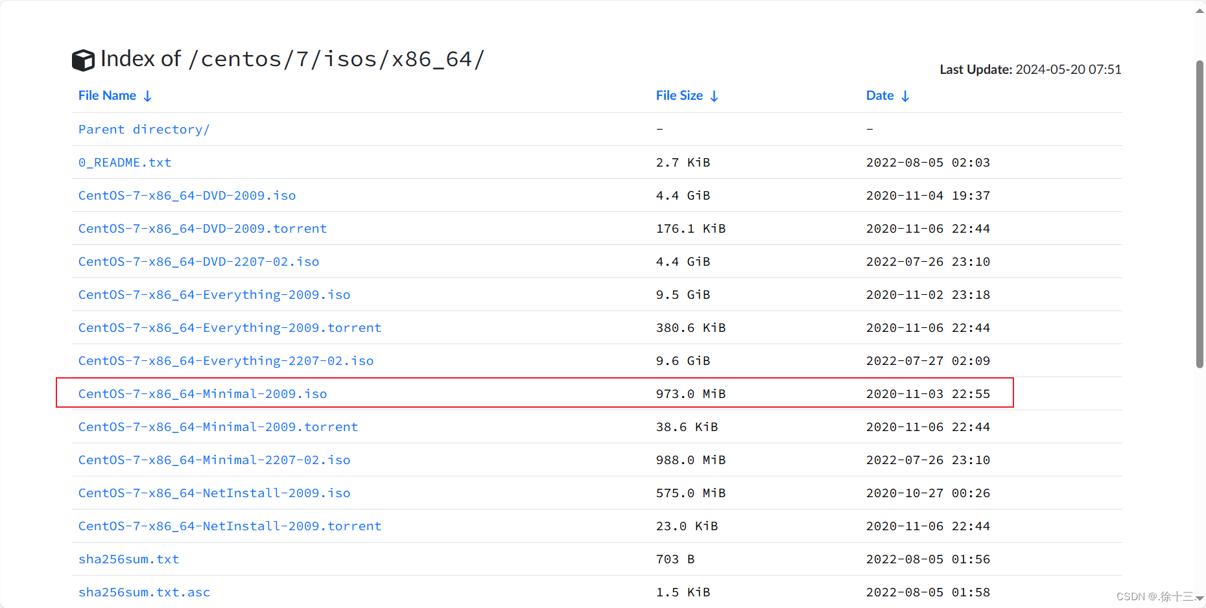Click the mirror box logo icon
Screen dimensions: 1206x608
pyautogui.click(x=83, y=60)
